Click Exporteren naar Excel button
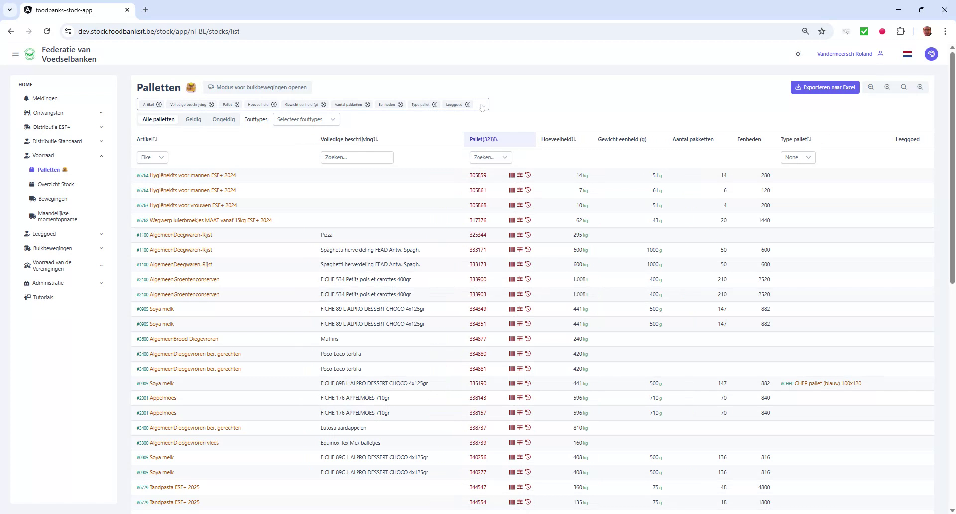Viewport: 956px width, 514px height. [x=825, y=87]
